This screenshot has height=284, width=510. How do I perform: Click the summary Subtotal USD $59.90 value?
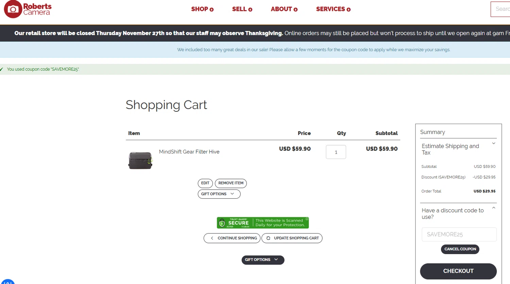click(x=485, y=167)
